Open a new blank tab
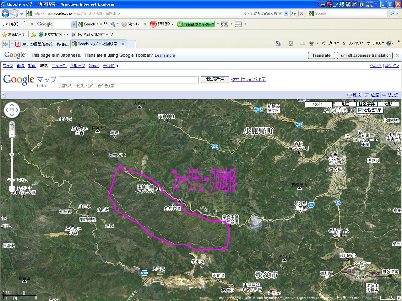This screenshot has height=301, width=402. (x=131, y=44)
